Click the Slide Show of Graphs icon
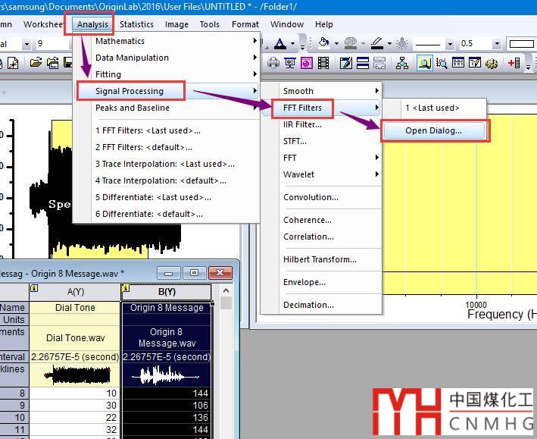 pos(290,64)
